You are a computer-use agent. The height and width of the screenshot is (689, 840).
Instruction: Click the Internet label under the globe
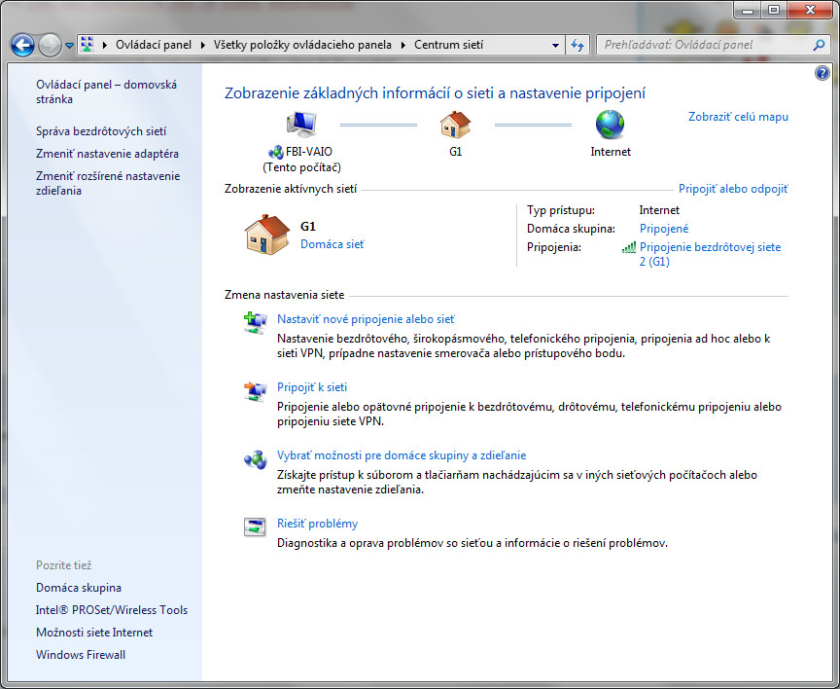(x=611, y=152)
